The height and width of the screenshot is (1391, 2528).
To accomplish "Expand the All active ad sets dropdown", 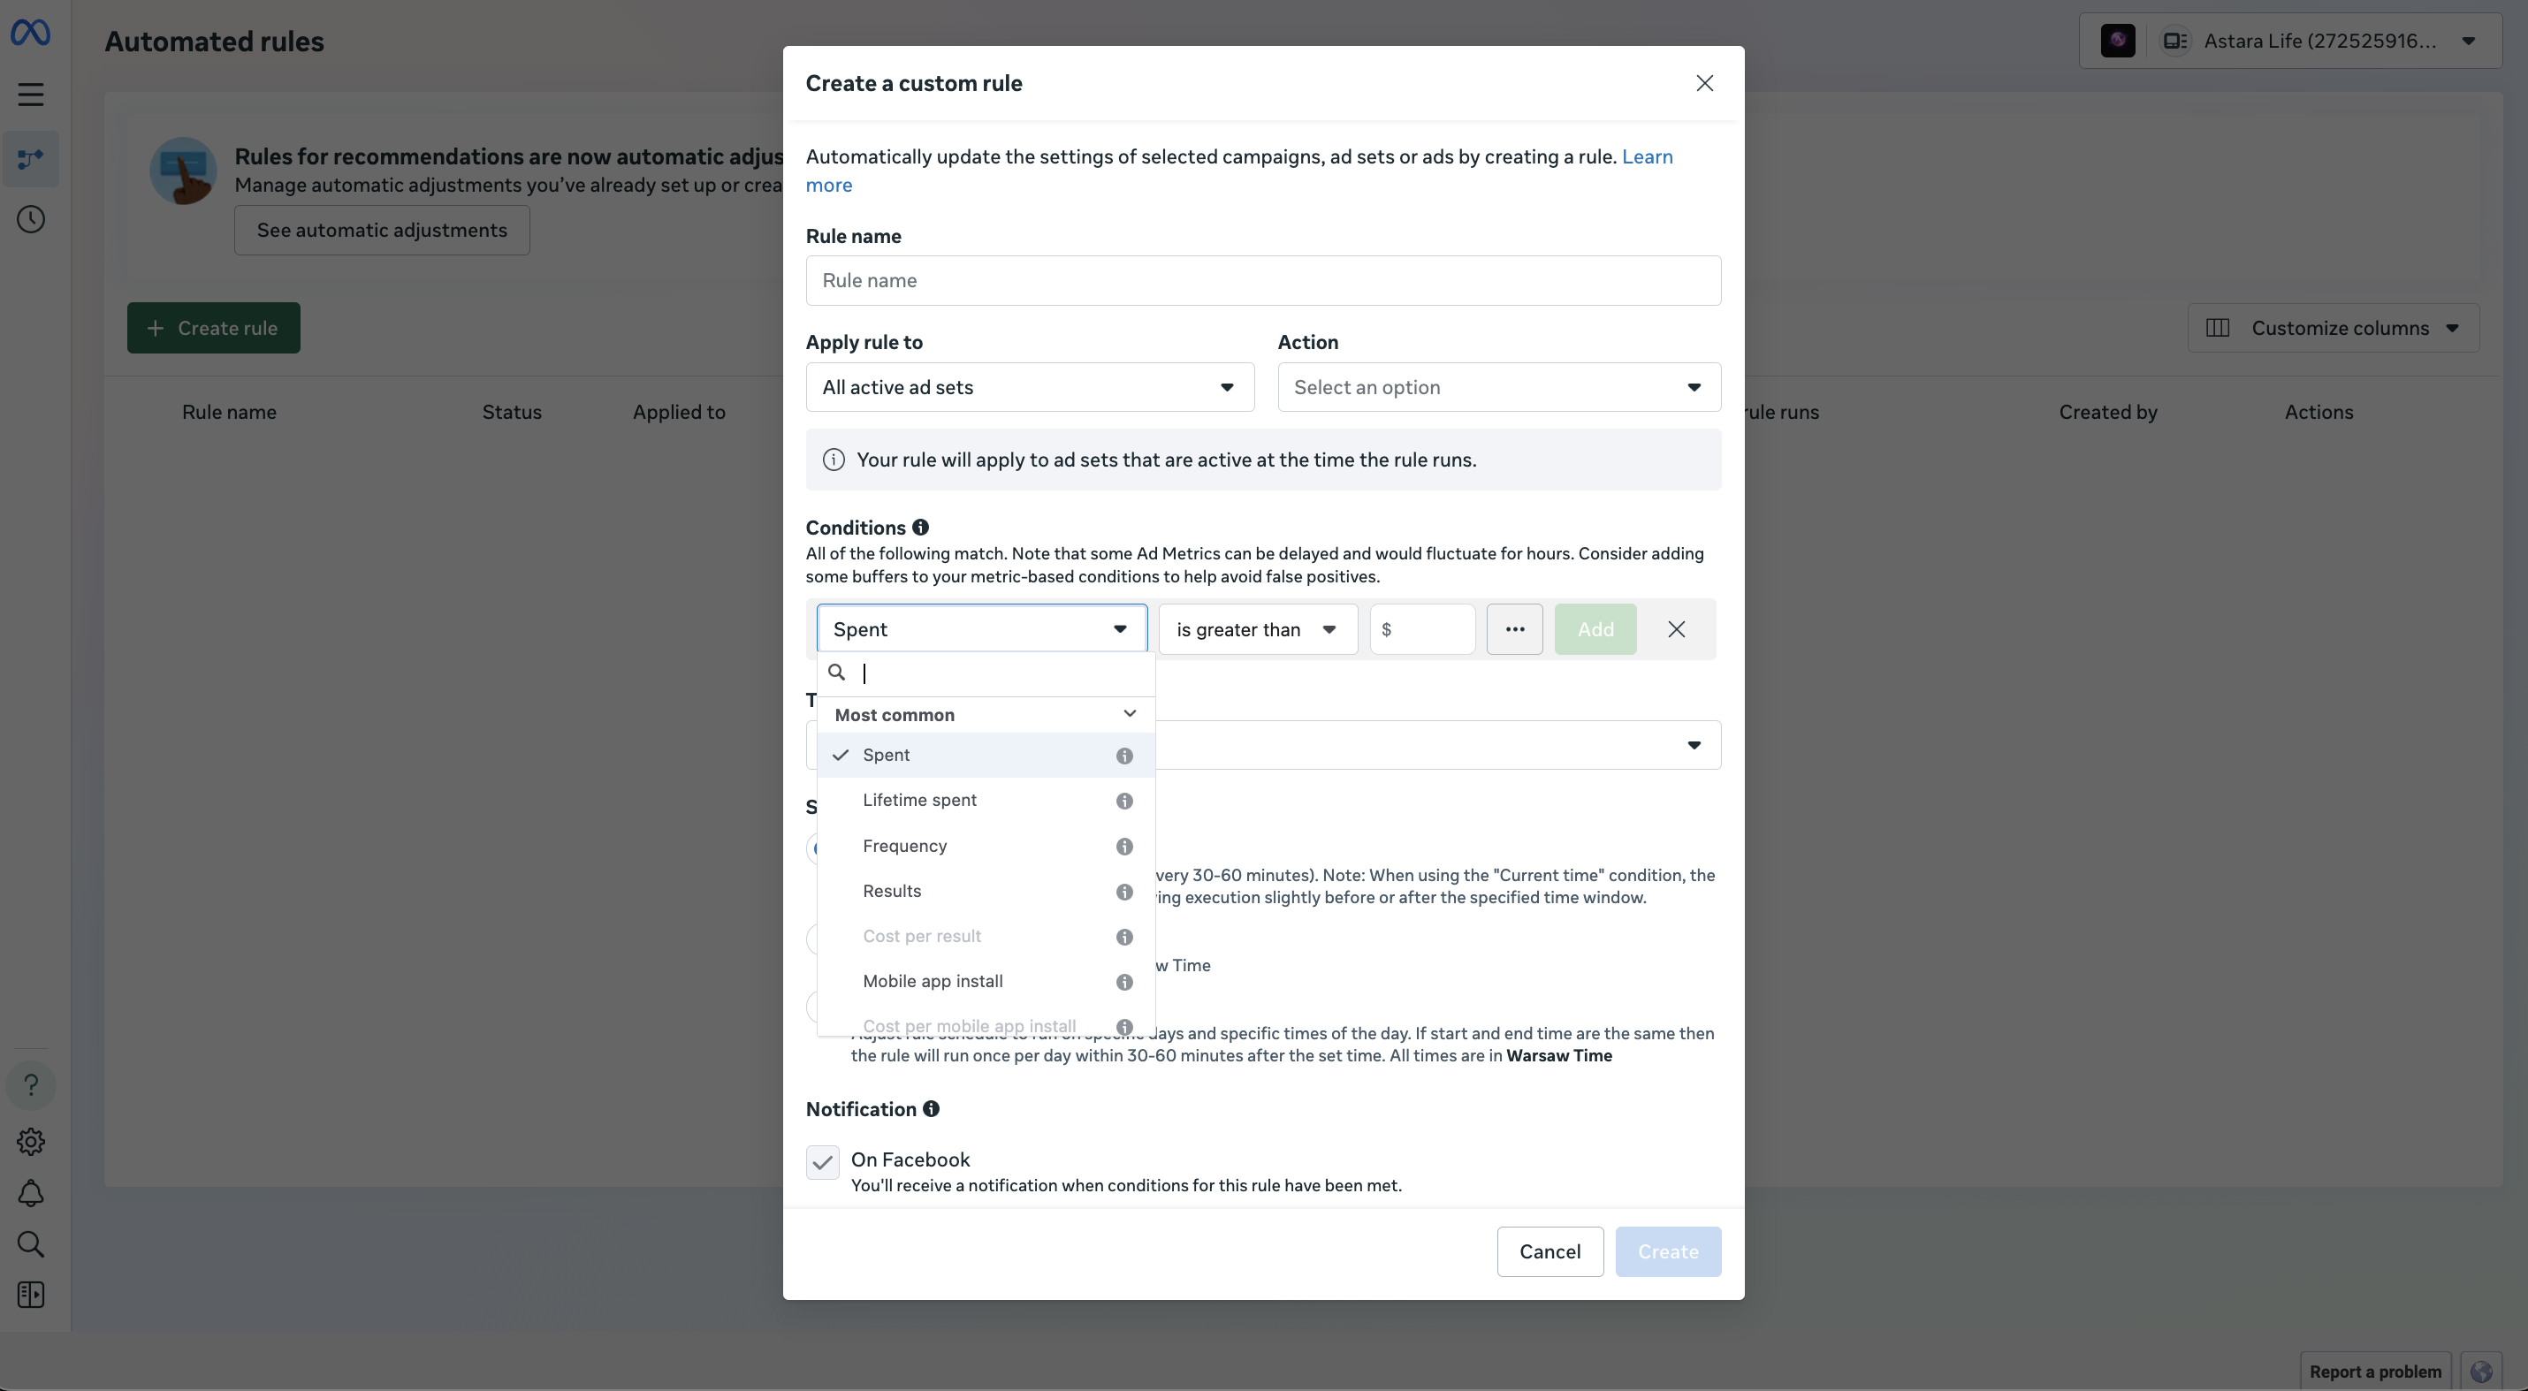I will point(1029,386).
